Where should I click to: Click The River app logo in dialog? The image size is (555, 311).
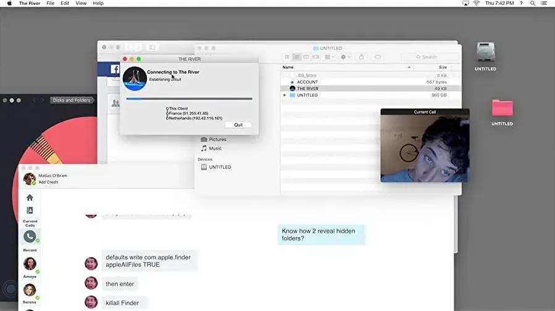135,78
